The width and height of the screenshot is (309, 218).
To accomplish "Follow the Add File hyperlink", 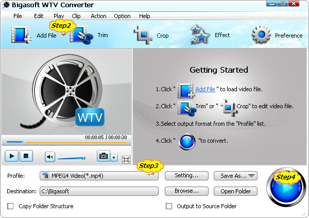I will pos(205,89).
